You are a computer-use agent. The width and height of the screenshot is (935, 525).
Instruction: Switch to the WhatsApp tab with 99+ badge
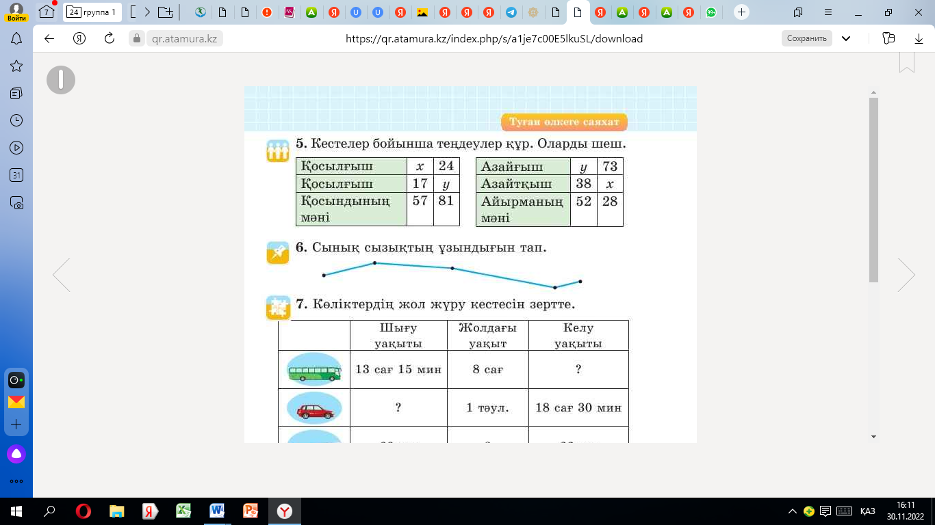pyautogui.click(x=711, y=12)
